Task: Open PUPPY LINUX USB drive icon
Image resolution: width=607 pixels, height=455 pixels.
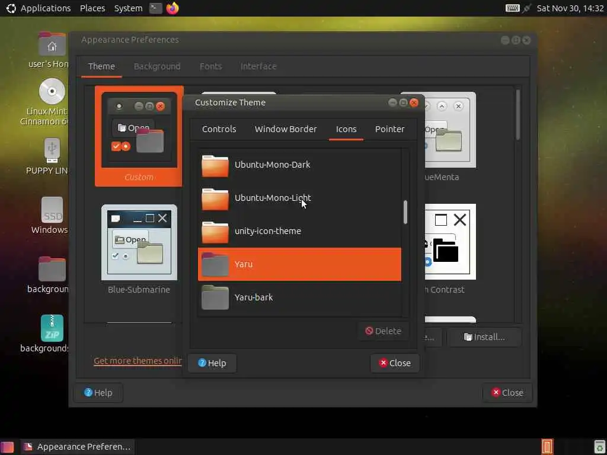Action: [x=52, y=150]
